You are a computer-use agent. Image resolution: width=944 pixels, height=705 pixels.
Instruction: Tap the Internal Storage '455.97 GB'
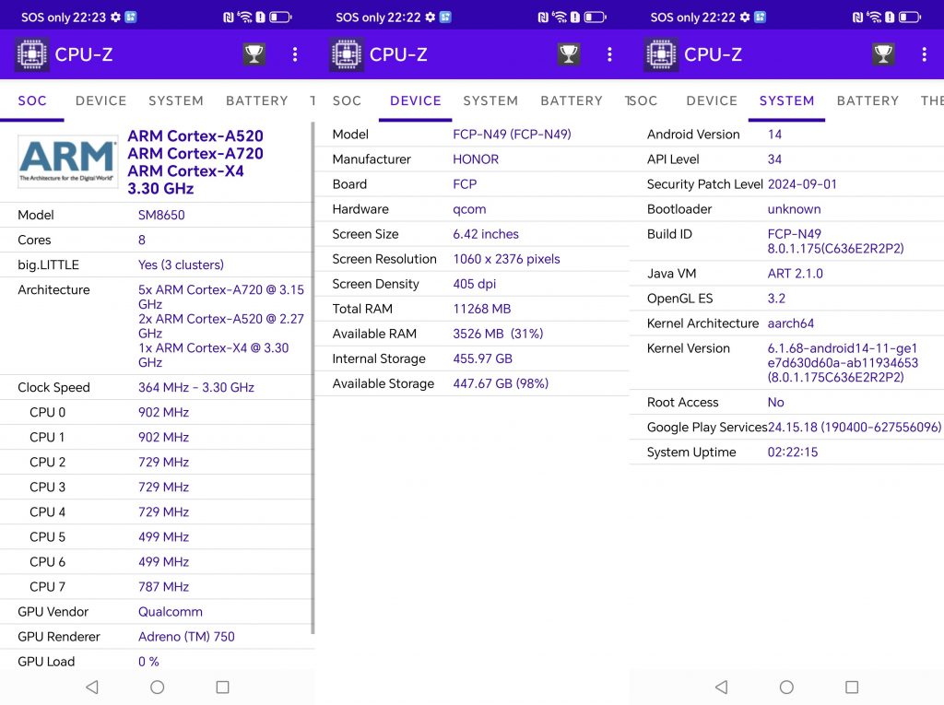pos(482,358)
